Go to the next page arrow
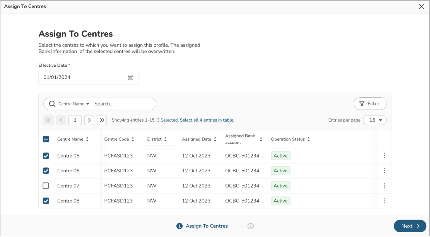The height and width of the screenshot is (237, 430). coord(89,120)
